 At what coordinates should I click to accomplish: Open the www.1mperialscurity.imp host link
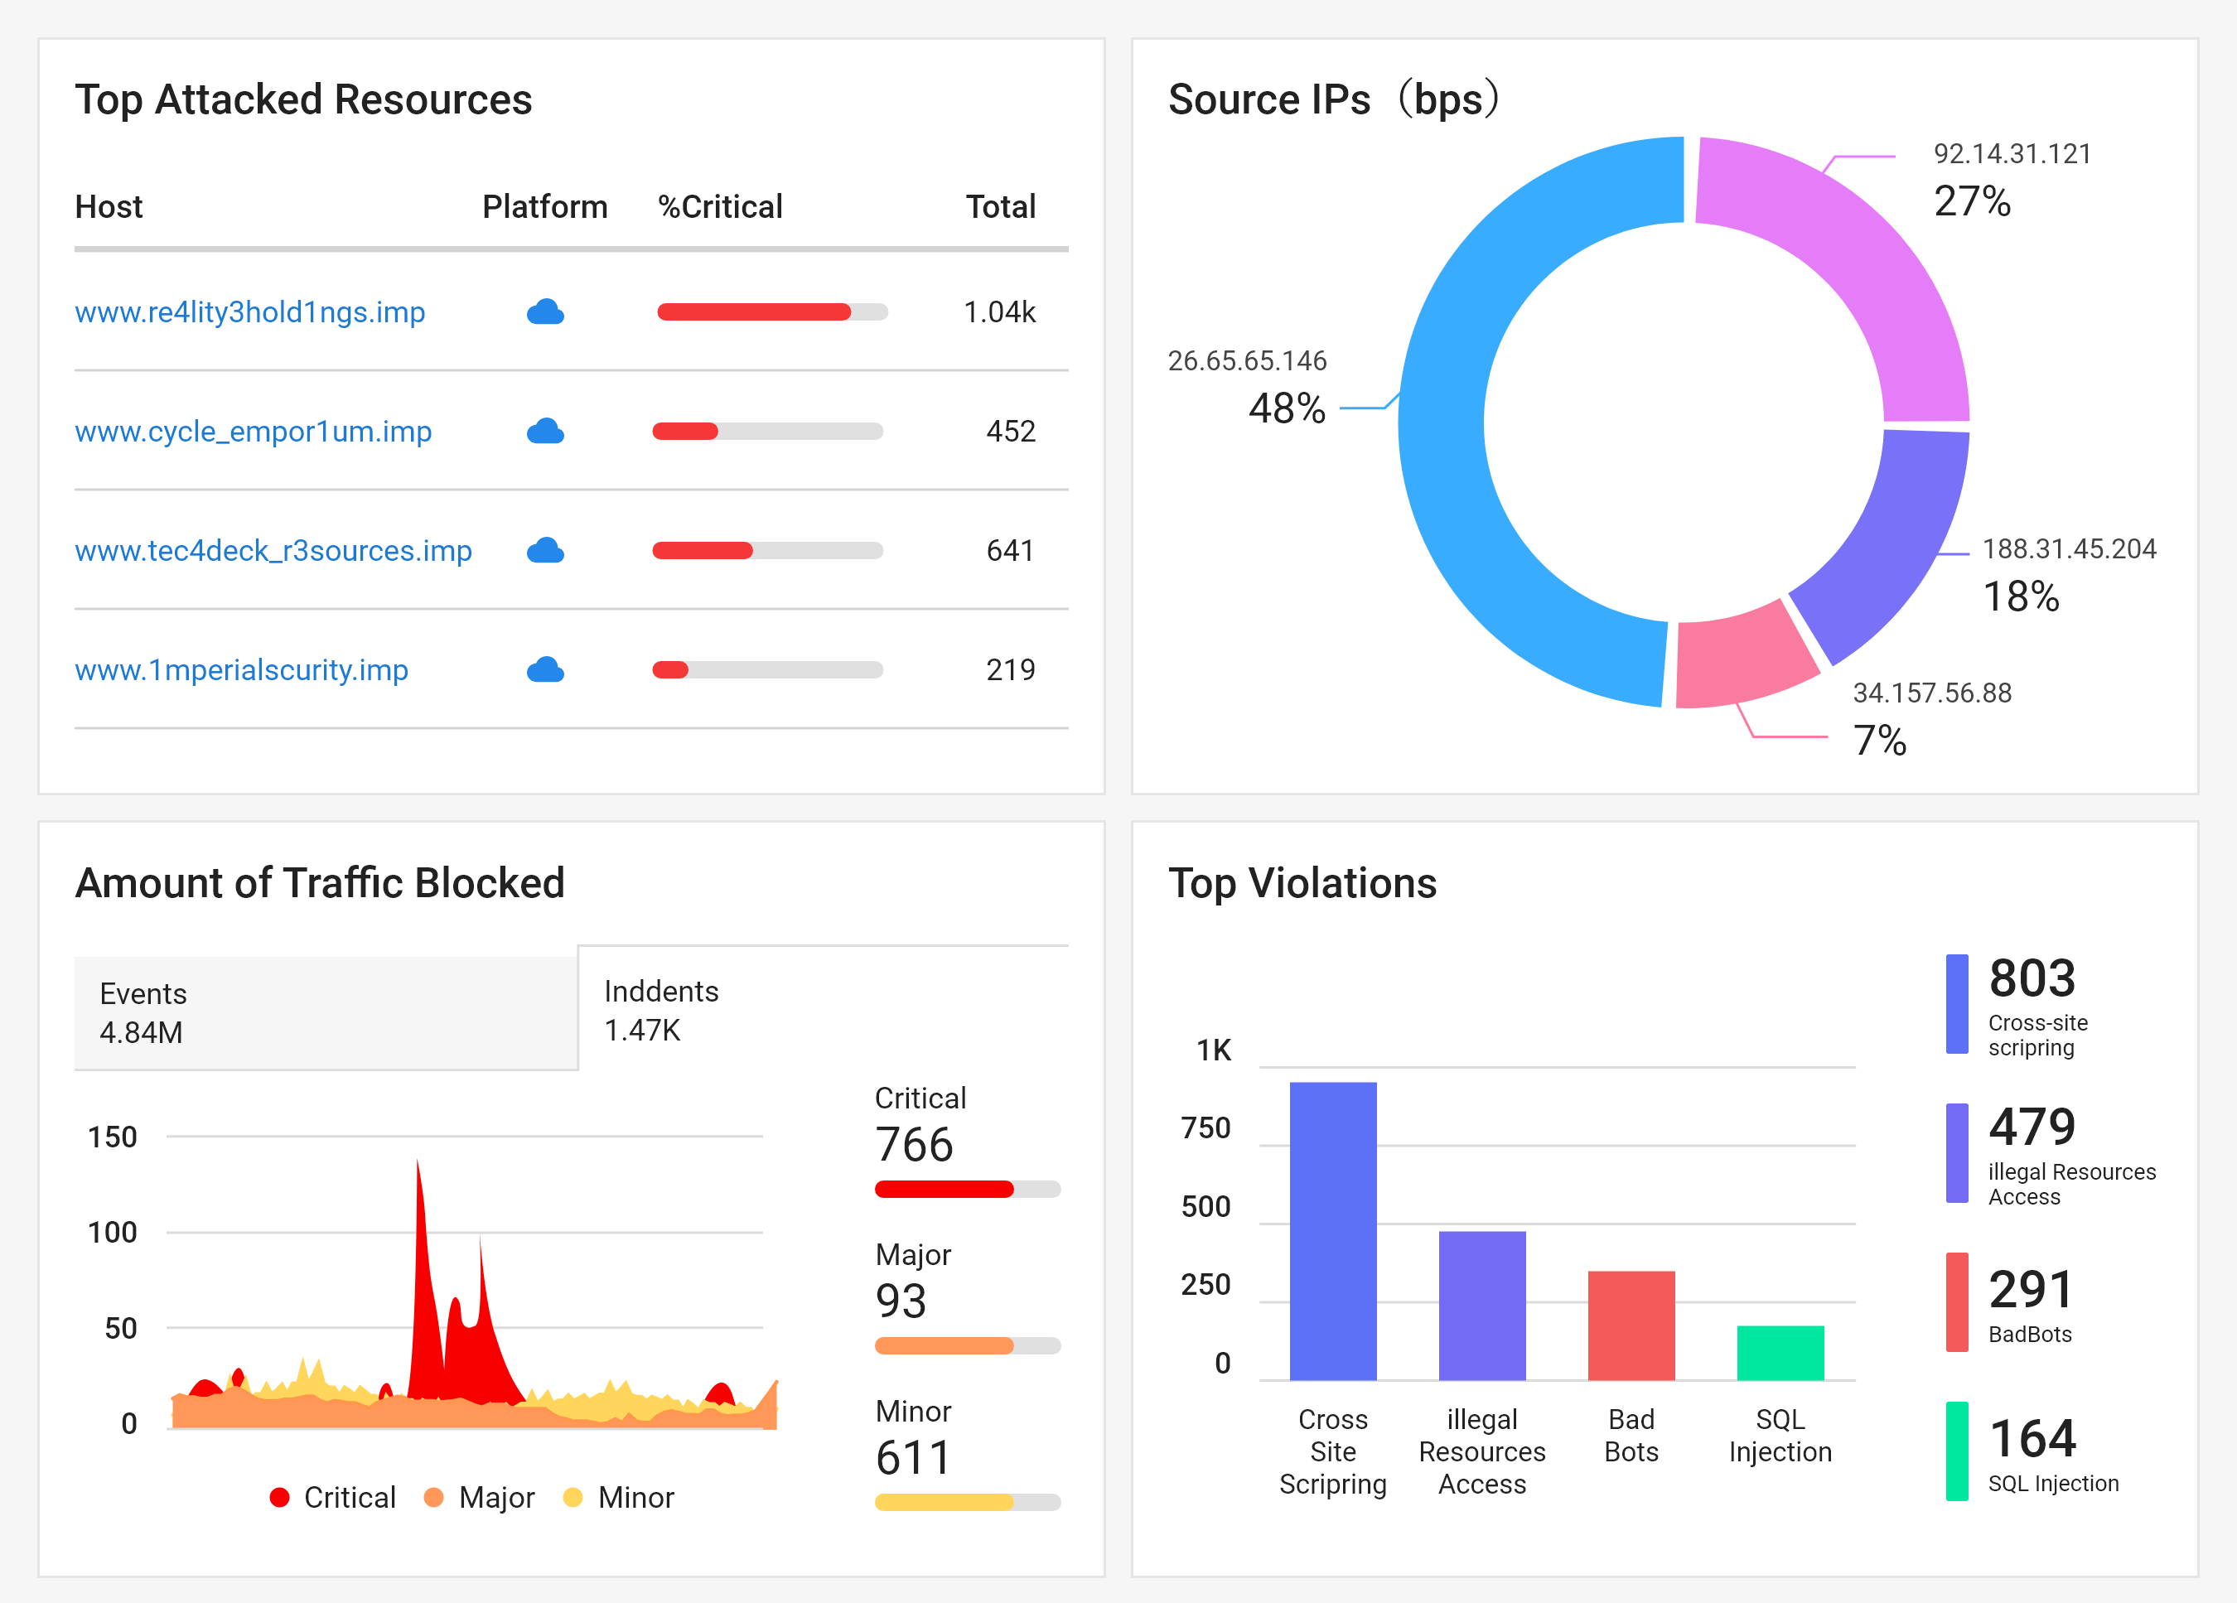[x=242, y=670]
